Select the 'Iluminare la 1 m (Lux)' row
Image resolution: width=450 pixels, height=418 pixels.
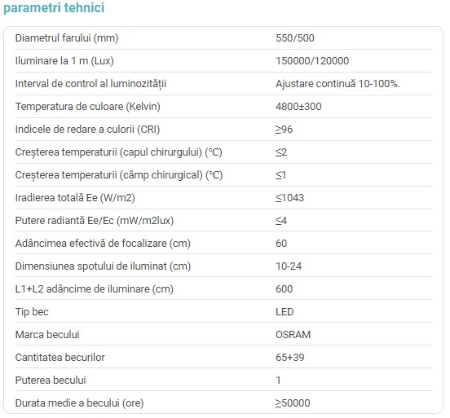[223, 61]
